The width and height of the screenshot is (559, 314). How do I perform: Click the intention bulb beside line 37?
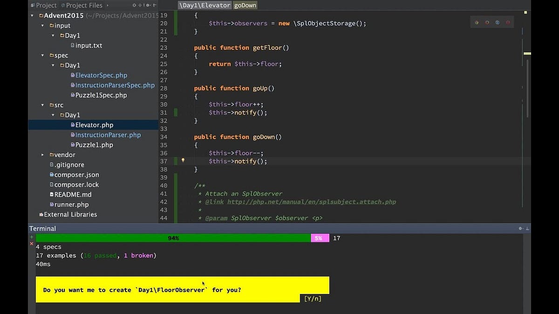click(x=183, y=160)
